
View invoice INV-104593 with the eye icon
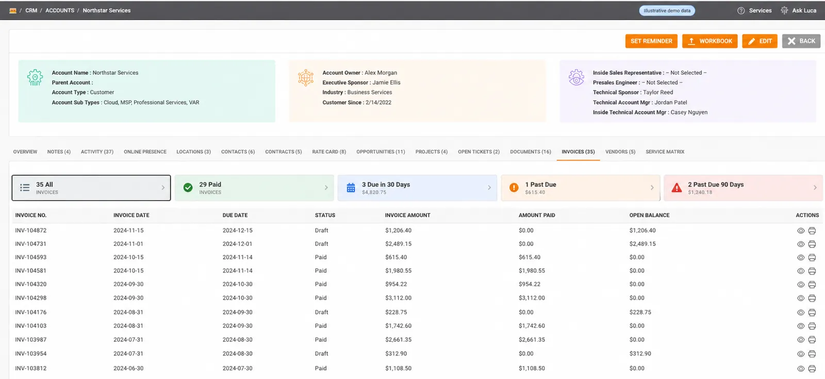[x=801, y=258]
